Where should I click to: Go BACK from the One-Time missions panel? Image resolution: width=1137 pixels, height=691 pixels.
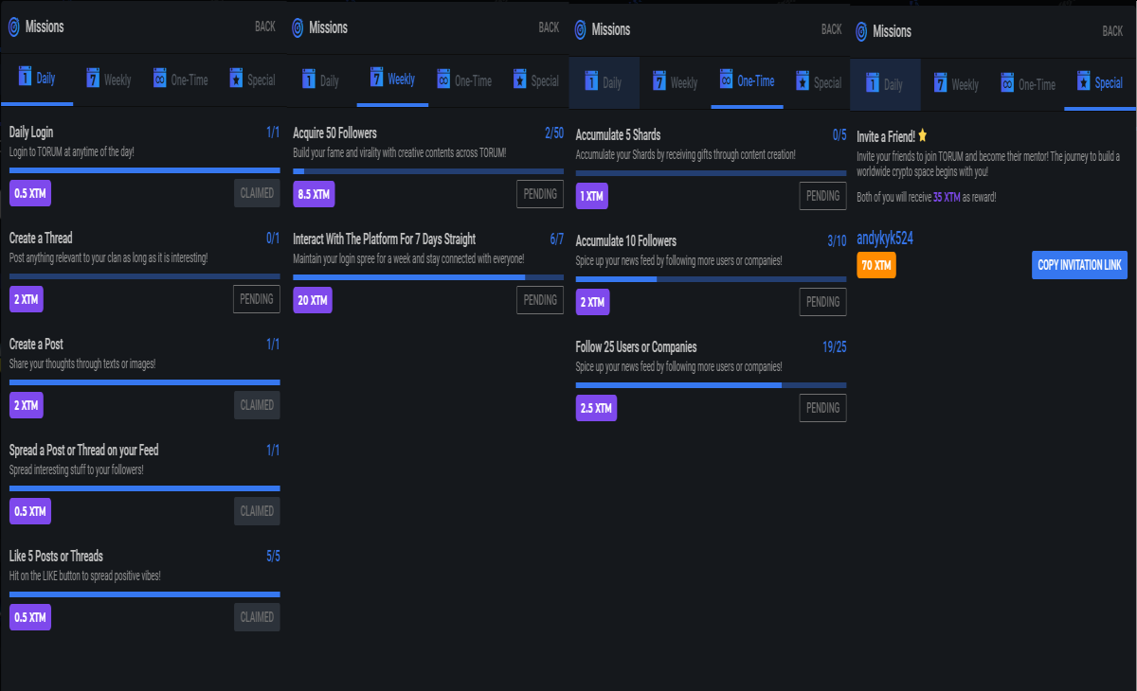pyautogui.click(x=832, y=29)
